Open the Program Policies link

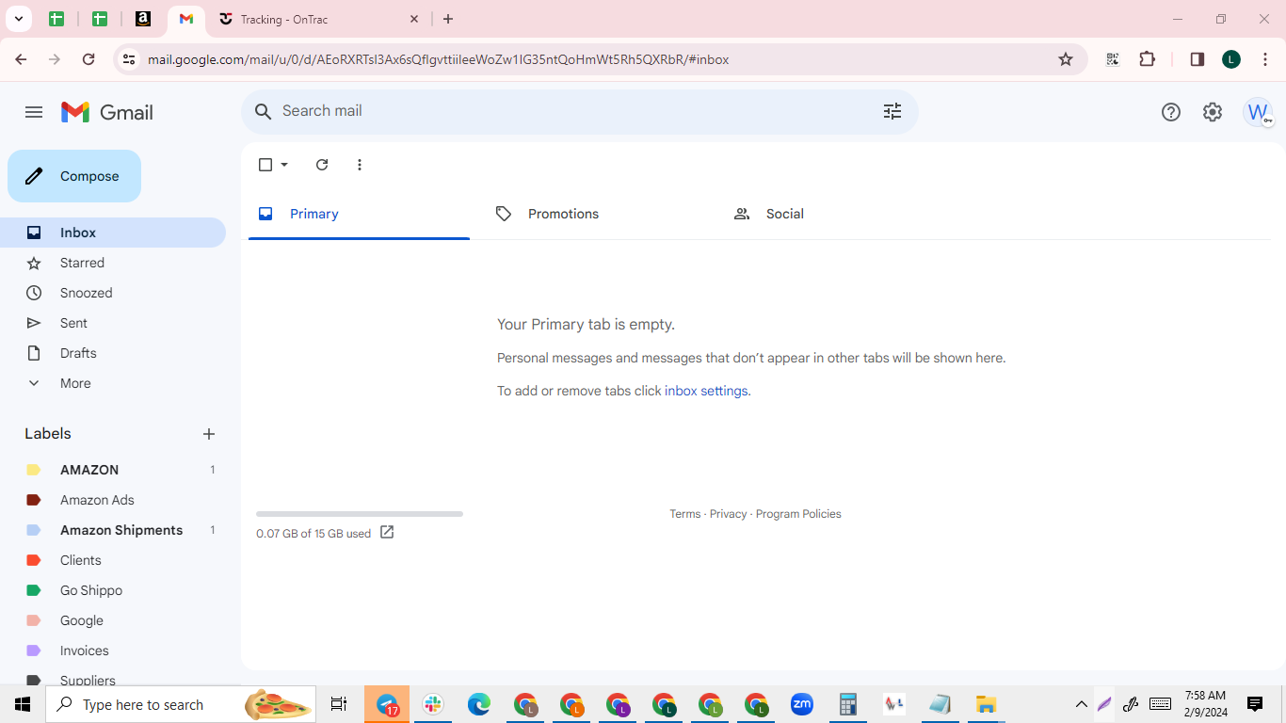point(798,514)
